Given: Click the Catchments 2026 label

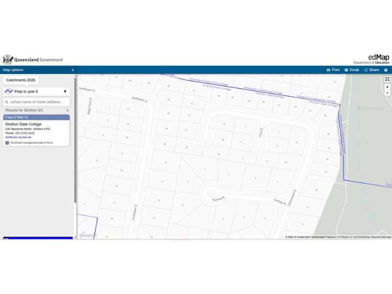Looking at the screenshot, I should point(21,80).
